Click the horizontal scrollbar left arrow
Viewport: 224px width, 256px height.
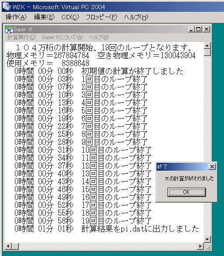[x=8, y=246]
